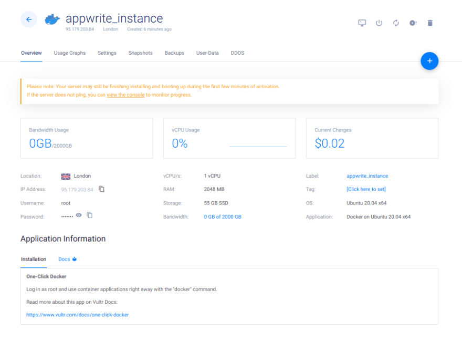Viewport: 462px width, 341px height.
Task: Open the '0 GB of 2000 GB' bandwidth link
Action: (x=223, y=217)
